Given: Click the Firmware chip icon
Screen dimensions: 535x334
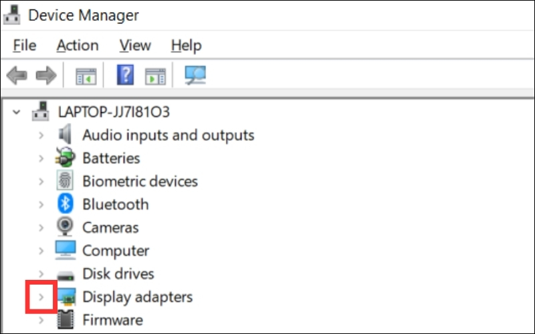Looking at the screenshot, I should (65, 320).
